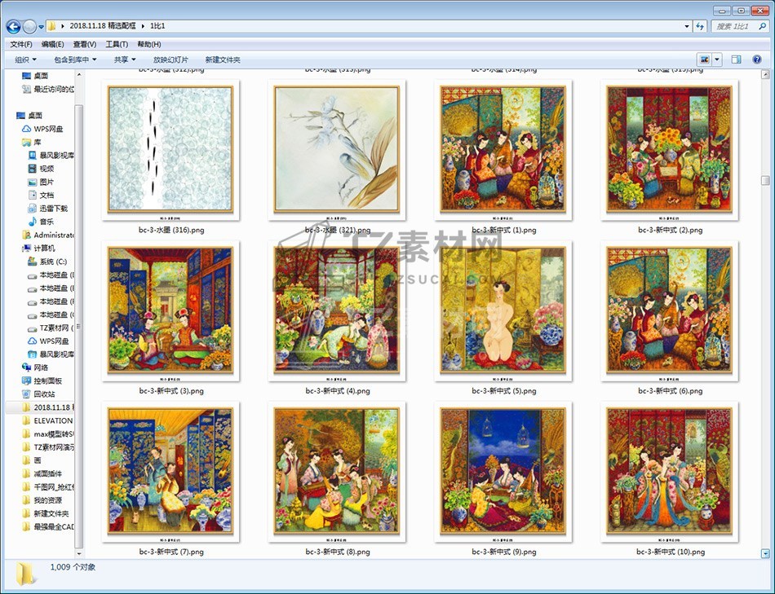Expand the 包含到库中 dropdown

75,59
